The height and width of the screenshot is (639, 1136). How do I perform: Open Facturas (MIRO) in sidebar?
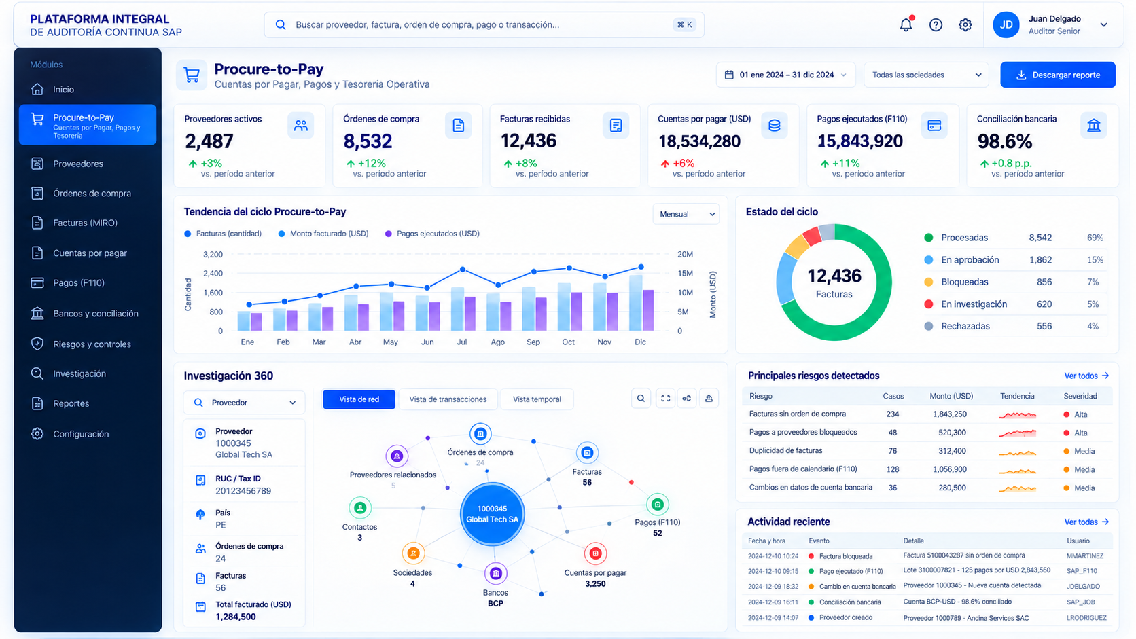pos(88,223)
